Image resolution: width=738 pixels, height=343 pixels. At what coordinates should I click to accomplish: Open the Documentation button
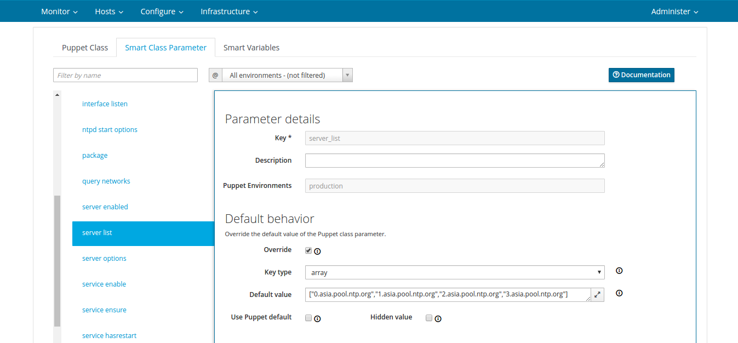coord(641,75)
